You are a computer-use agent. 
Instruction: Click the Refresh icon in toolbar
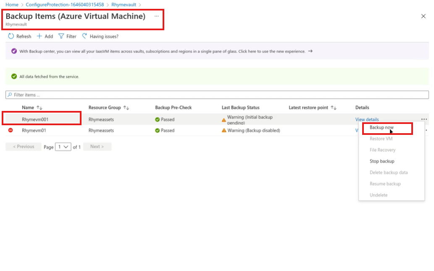click(x=11, y=36)
